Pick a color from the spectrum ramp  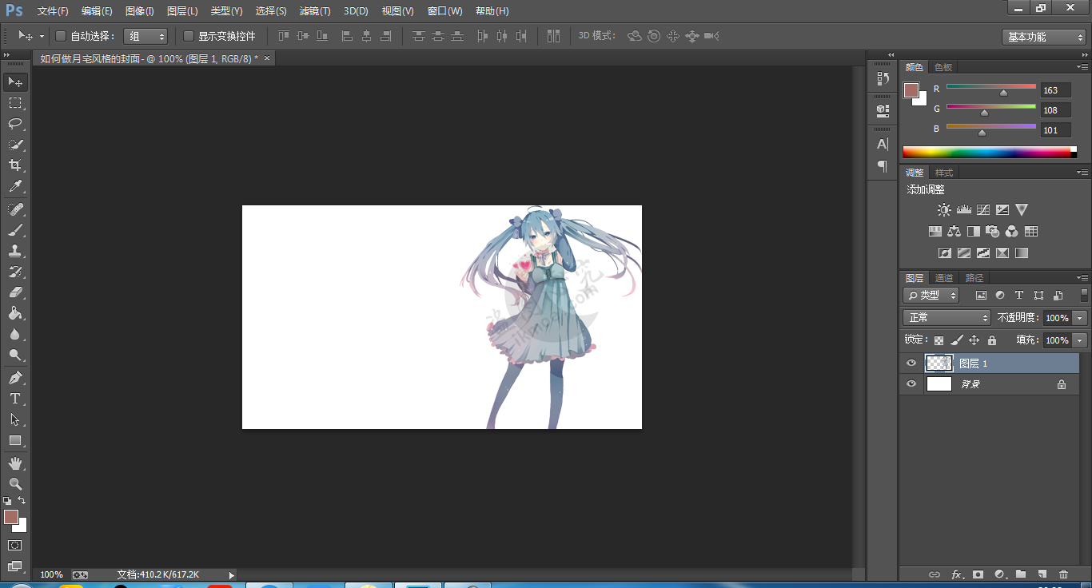[990, 152]
